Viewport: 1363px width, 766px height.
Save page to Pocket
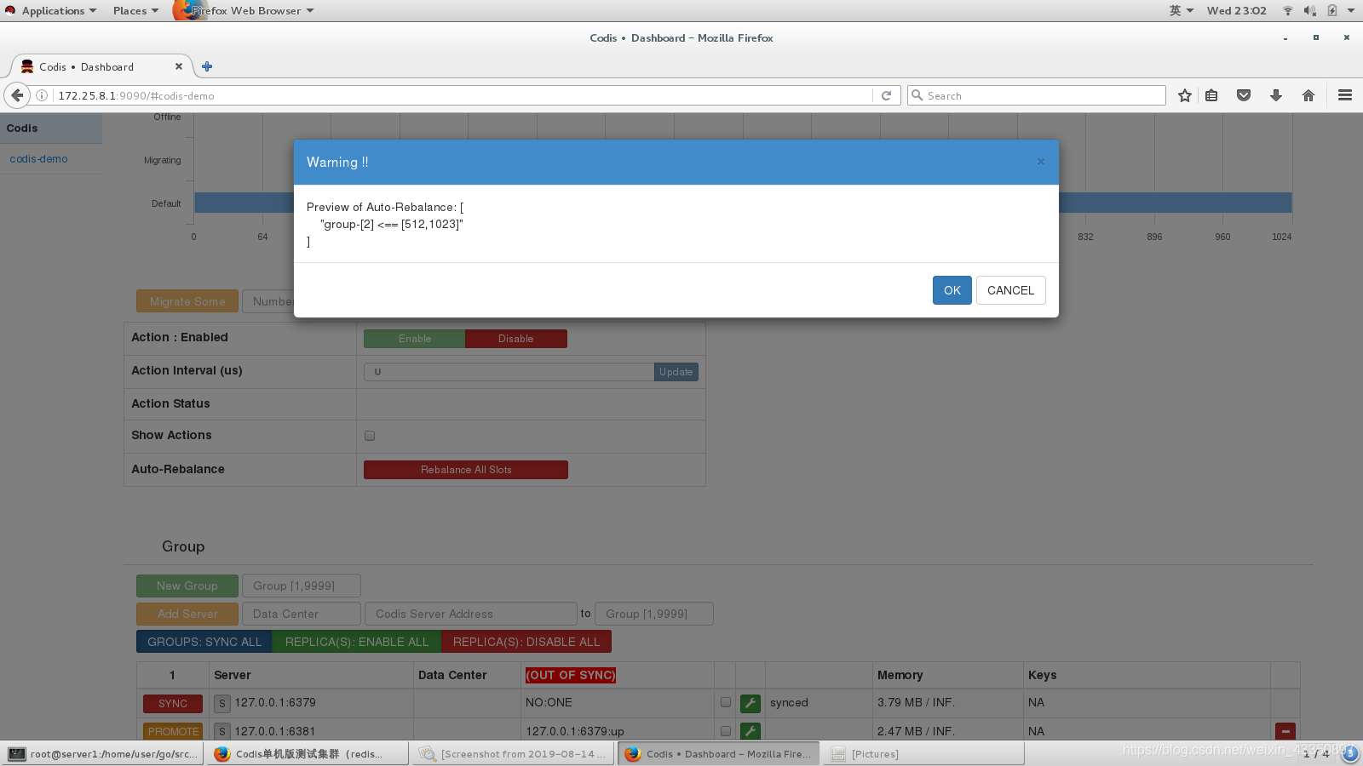point(1244,95)
